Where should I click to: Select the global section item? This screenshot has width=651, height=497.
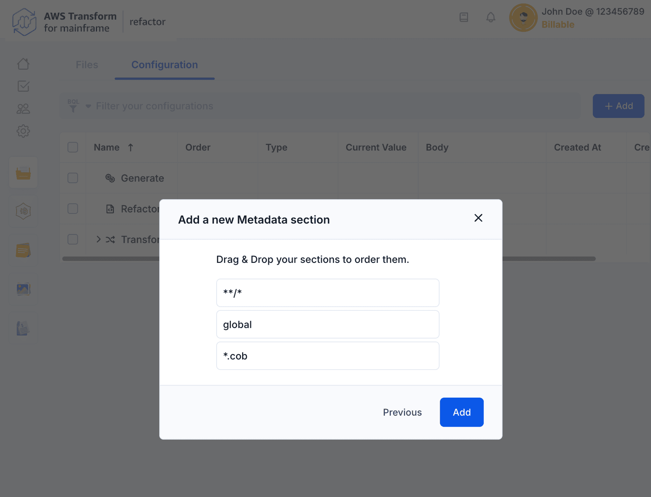coord(328,324)
